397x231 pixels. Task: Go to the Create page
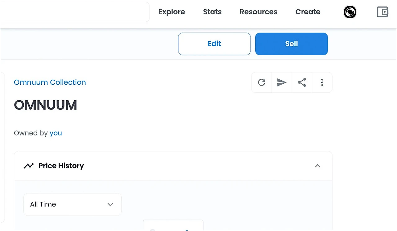[308, 12]
